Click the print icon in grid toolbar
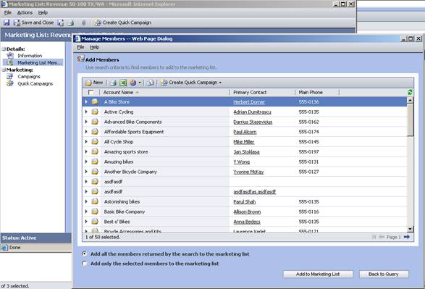 click(x=113, y=83)
